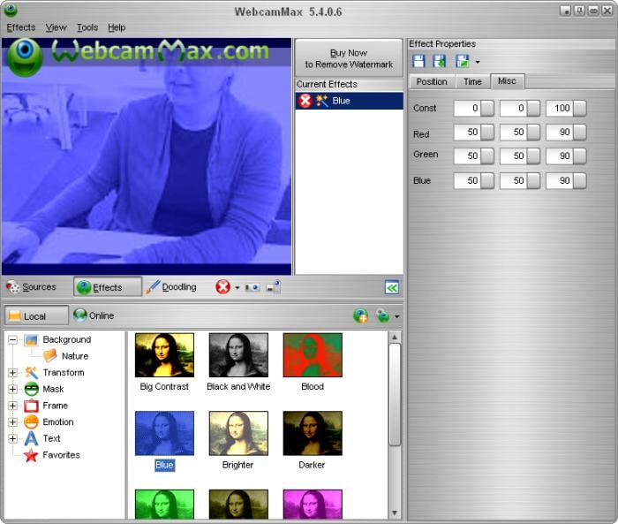Expand the Frame tree node
The width and height of the screenshot is (618, 524).
point(12,406)
